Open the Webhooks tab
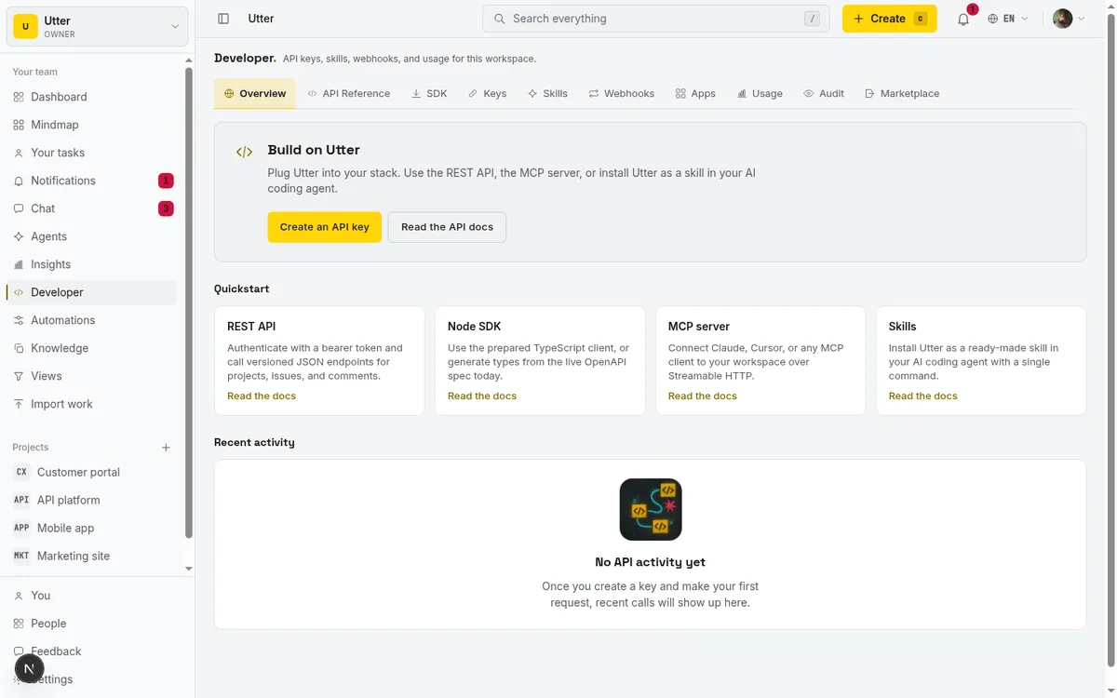The width and height of the screenshot is (1117, 698). tap(621, 93)
